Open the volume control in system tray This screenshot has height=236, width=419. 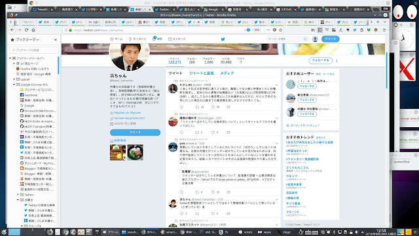(x=356, y=232)
